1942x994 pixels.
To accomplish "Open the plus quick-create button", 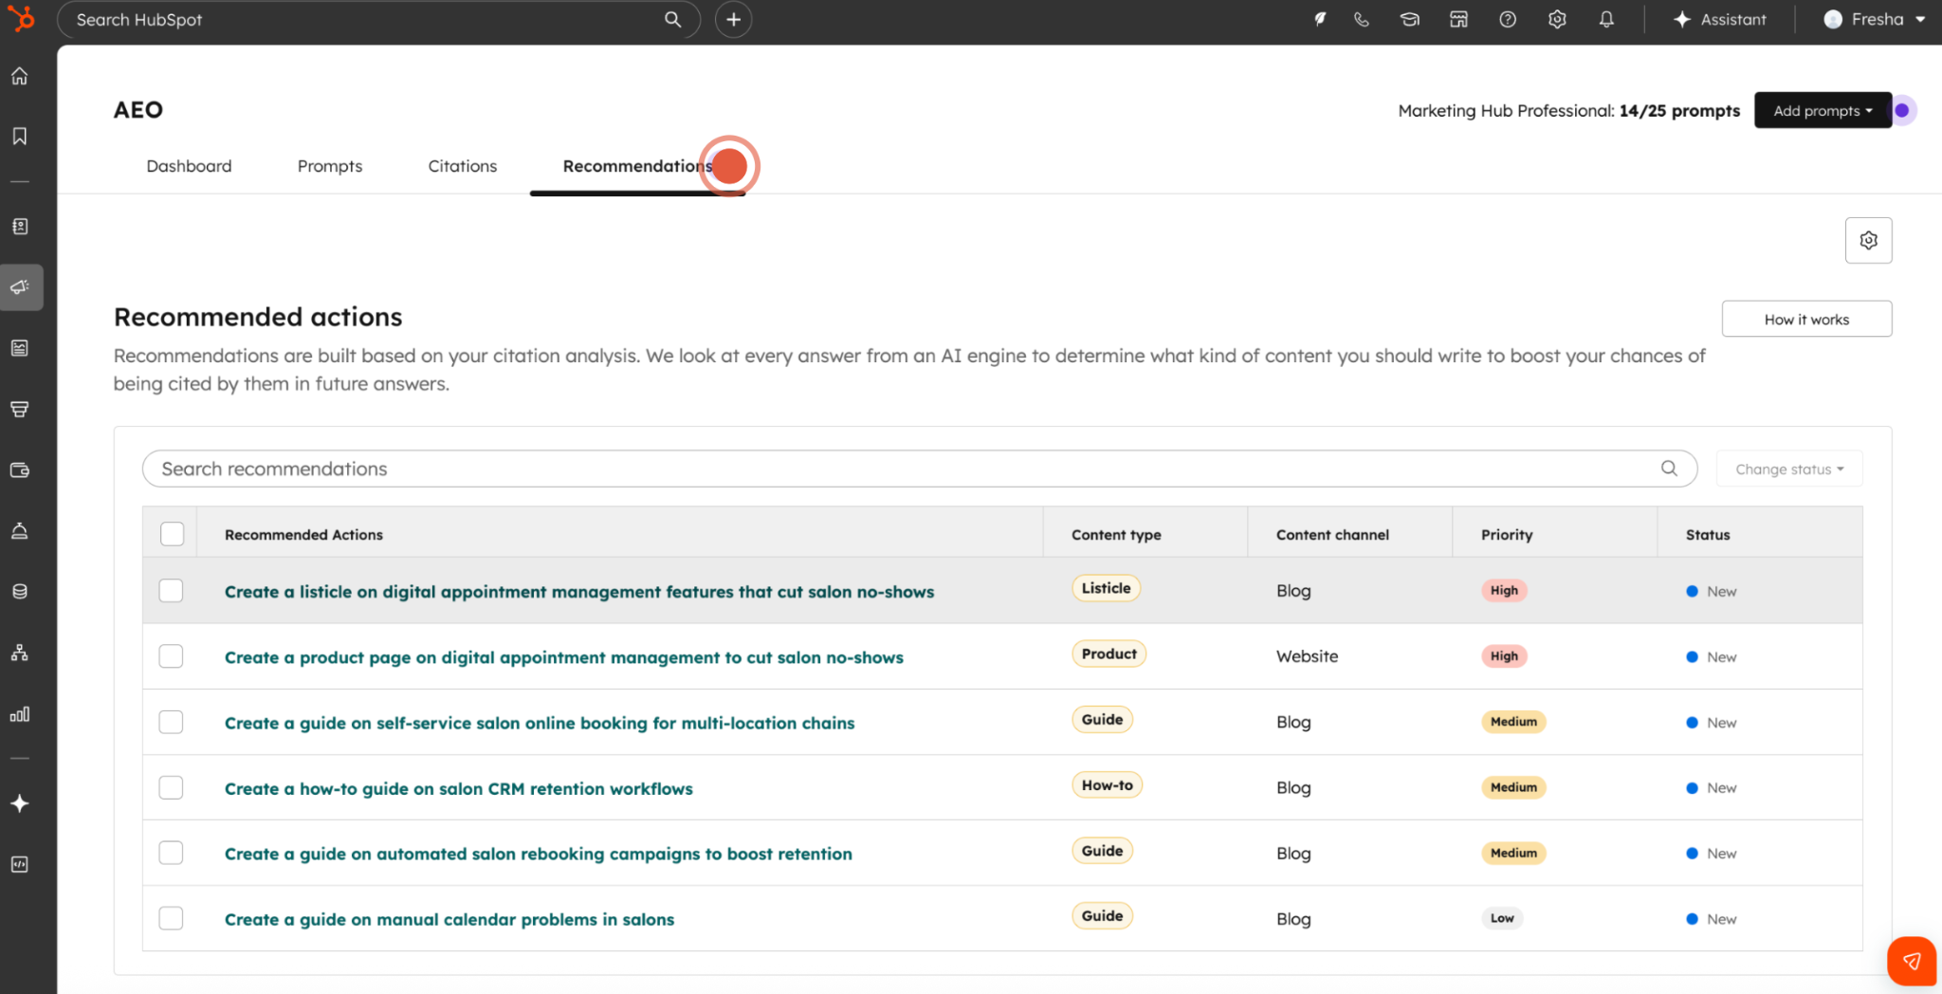I will tap(733, 19).
